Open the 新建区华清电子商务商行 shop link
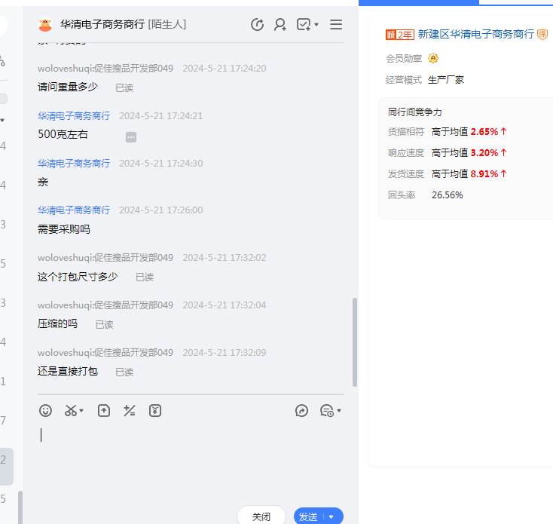The width and height of the screenshot is (553, 524). tap(475, 34)
